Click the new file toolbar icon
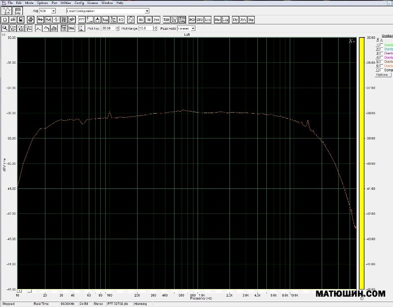 (x=5, y=19)
